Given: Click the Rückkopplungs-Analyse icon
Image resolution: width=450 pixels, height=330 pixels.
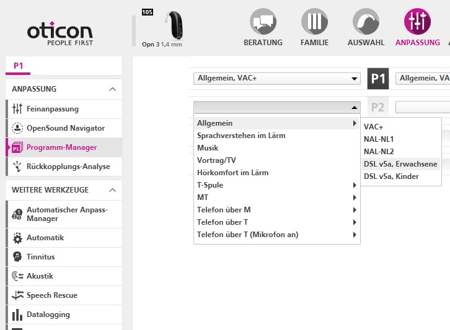Looking at the screenshot, I should [x=17, y=167].
